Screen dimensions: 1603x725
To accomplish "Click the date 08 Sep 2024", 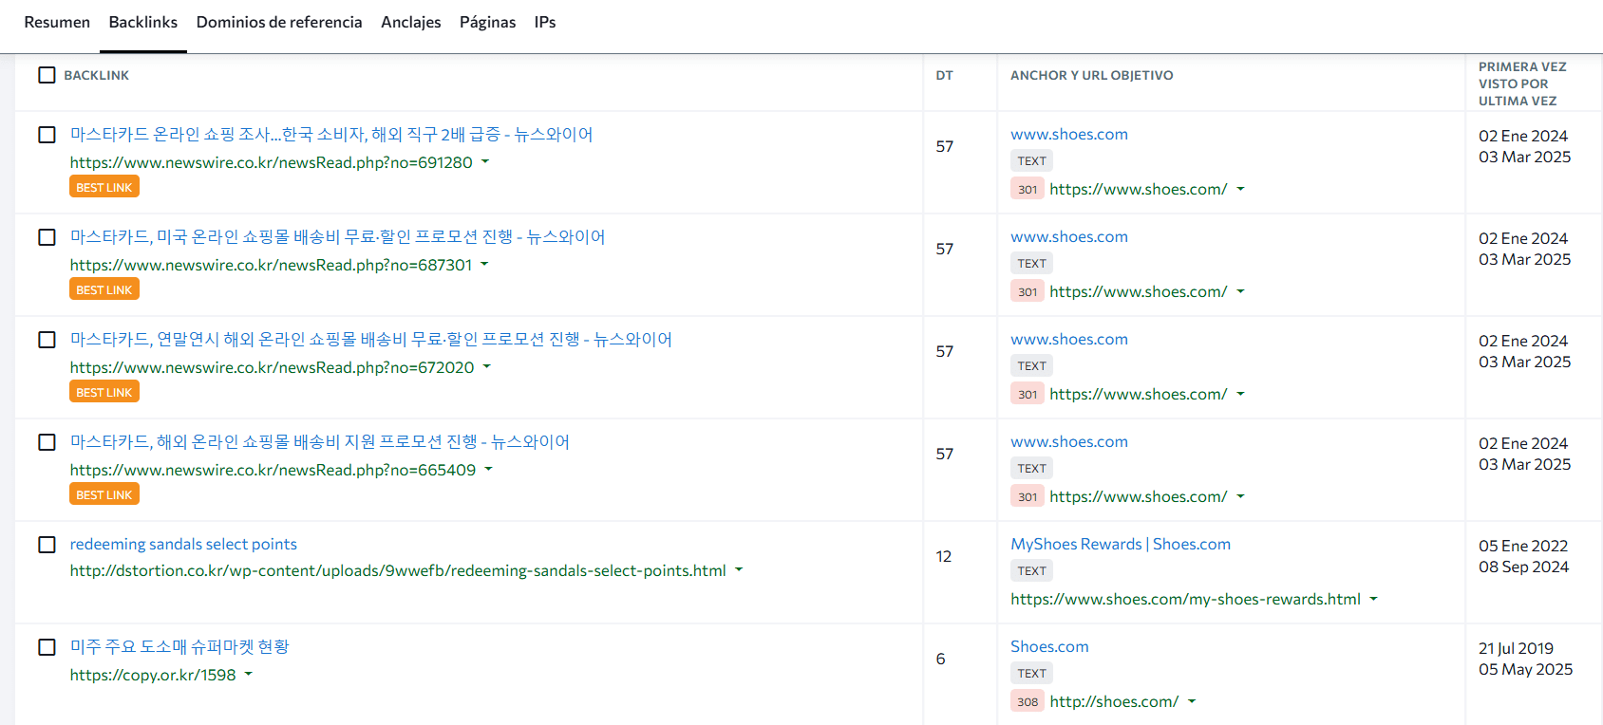I will [1523, 567].
